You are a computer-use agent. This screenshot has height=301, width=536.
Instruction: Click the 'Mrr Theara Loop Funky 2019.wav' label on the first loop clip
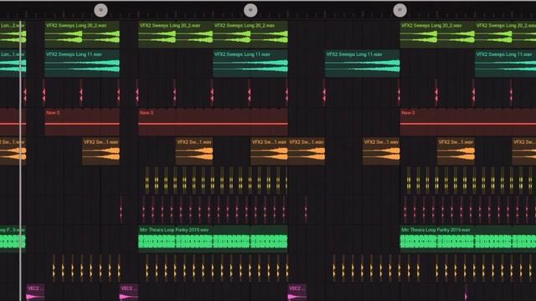tap(174, 230)
